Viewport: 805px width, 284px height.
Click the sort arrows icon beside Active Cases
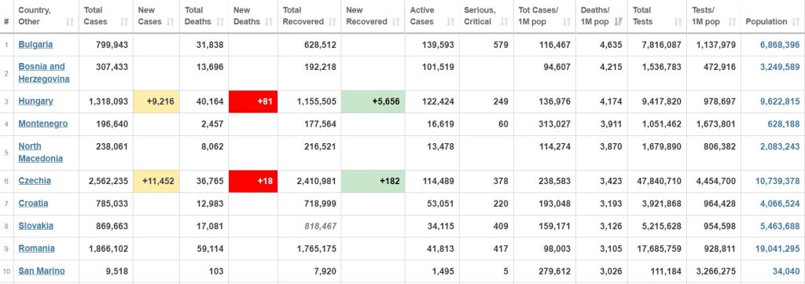click(450, 21)
